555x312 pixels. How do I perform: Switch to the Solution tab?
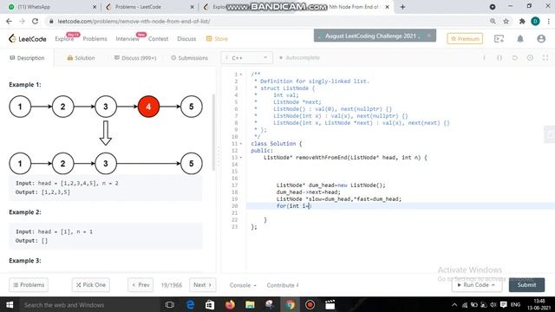pos(81,58)
